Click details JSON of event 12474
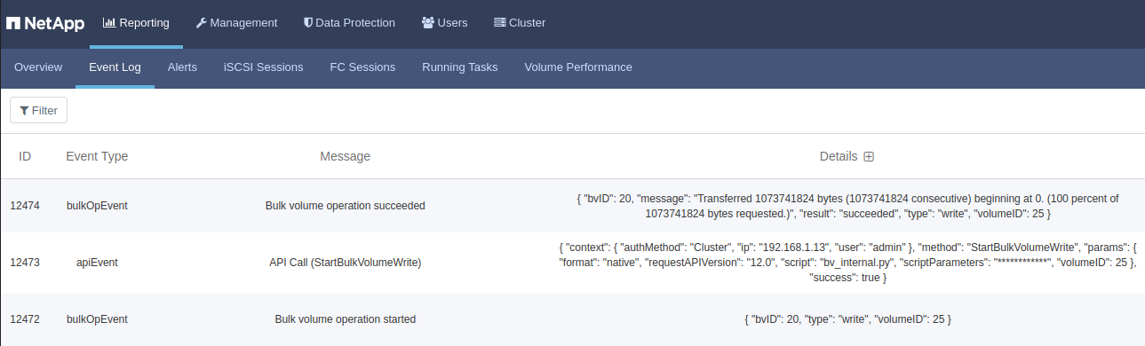This screenshot has width=1145, height=346. 847,206
